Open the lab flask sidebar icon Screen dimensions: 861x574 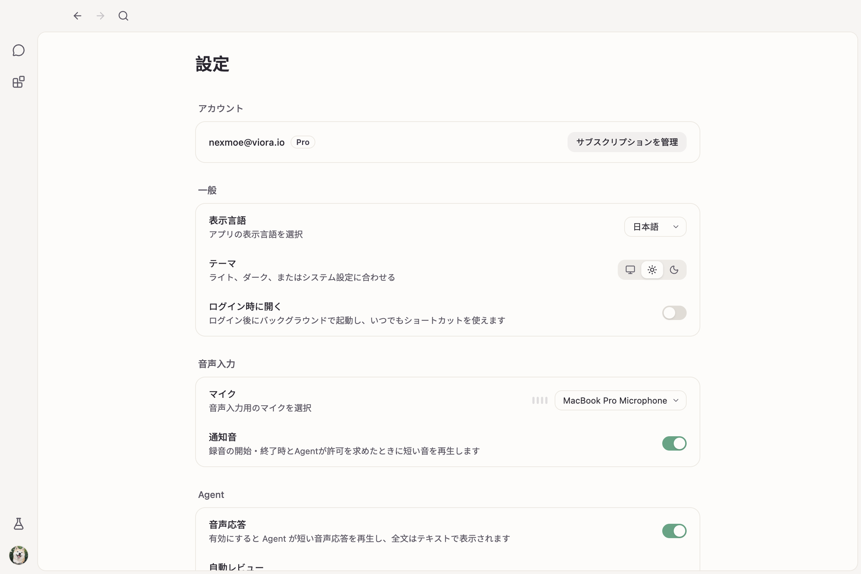19,524
